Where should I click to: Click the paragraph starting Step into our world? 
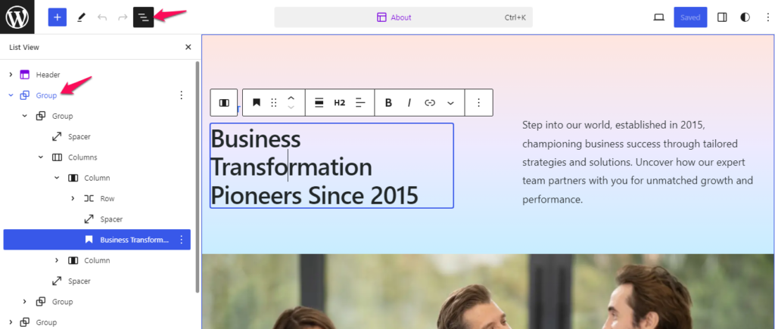(x=637, y=162)
